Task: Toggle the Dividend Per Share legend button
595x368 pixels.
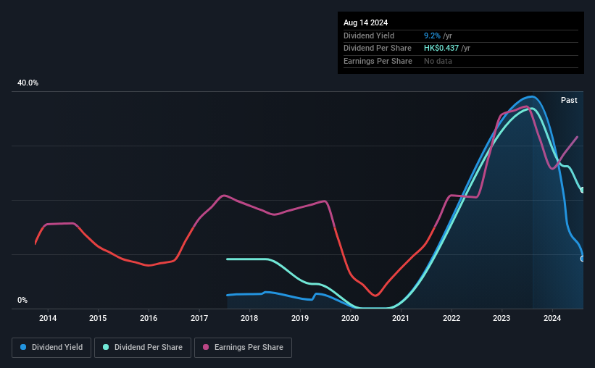Action: pyautogui.click(x=143, y=348)
